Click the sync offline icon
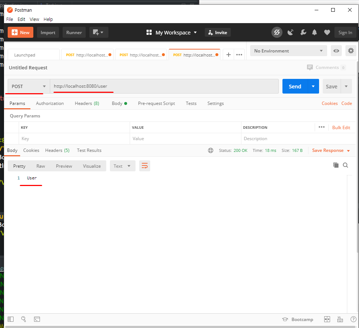 click(x=277, y=32)
